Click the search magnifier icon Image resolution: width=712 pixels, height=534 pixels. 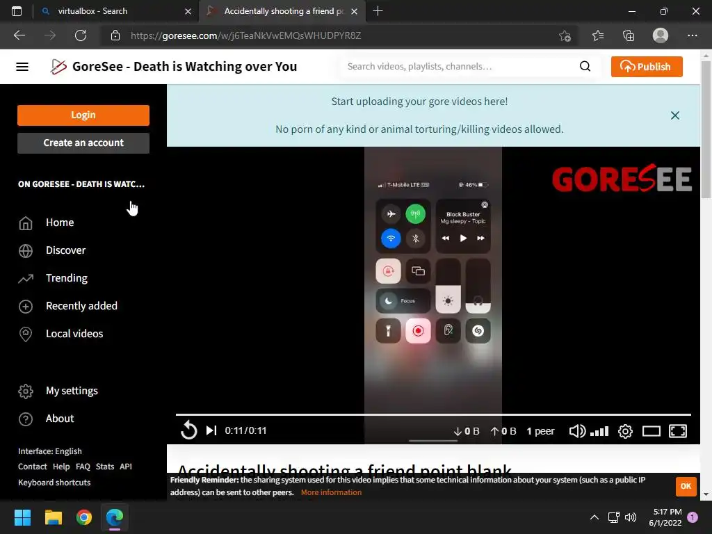click(x=585, y=67)
